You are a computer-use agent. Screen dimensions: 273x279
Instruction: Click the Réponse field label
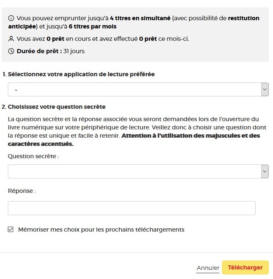coord(21,191)
